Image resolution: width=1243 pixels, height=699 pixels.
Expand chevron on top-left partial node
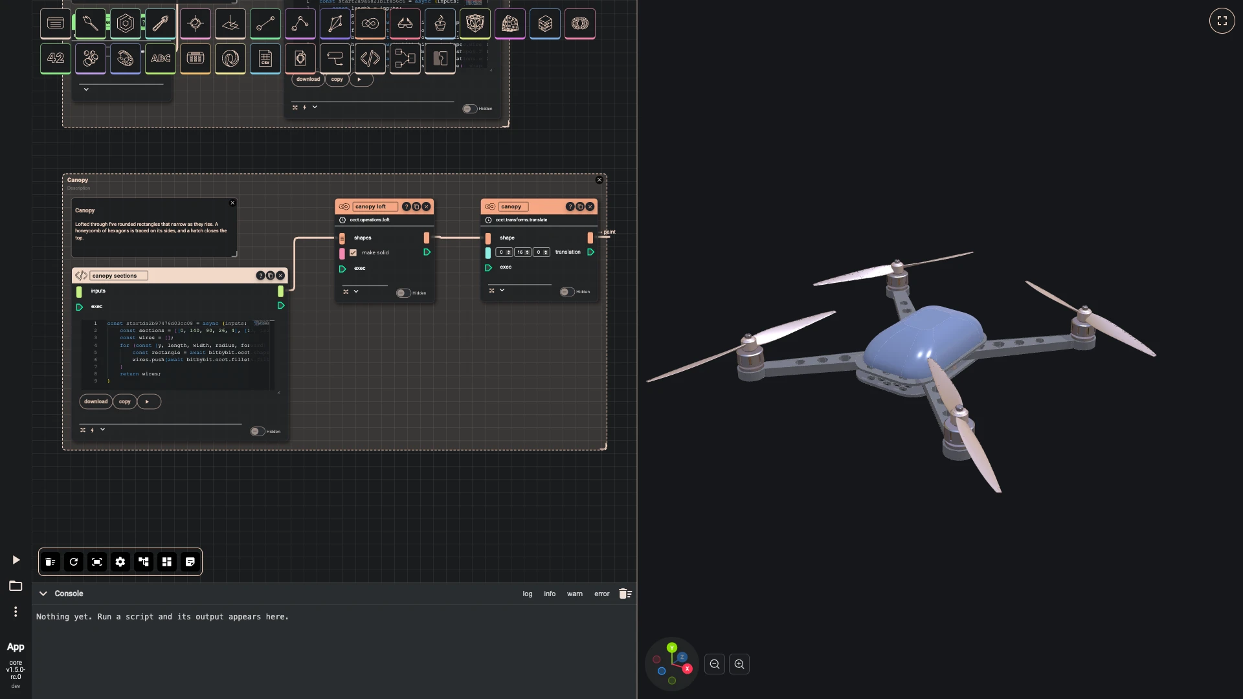pyautogui.click(x=86, y=89)
